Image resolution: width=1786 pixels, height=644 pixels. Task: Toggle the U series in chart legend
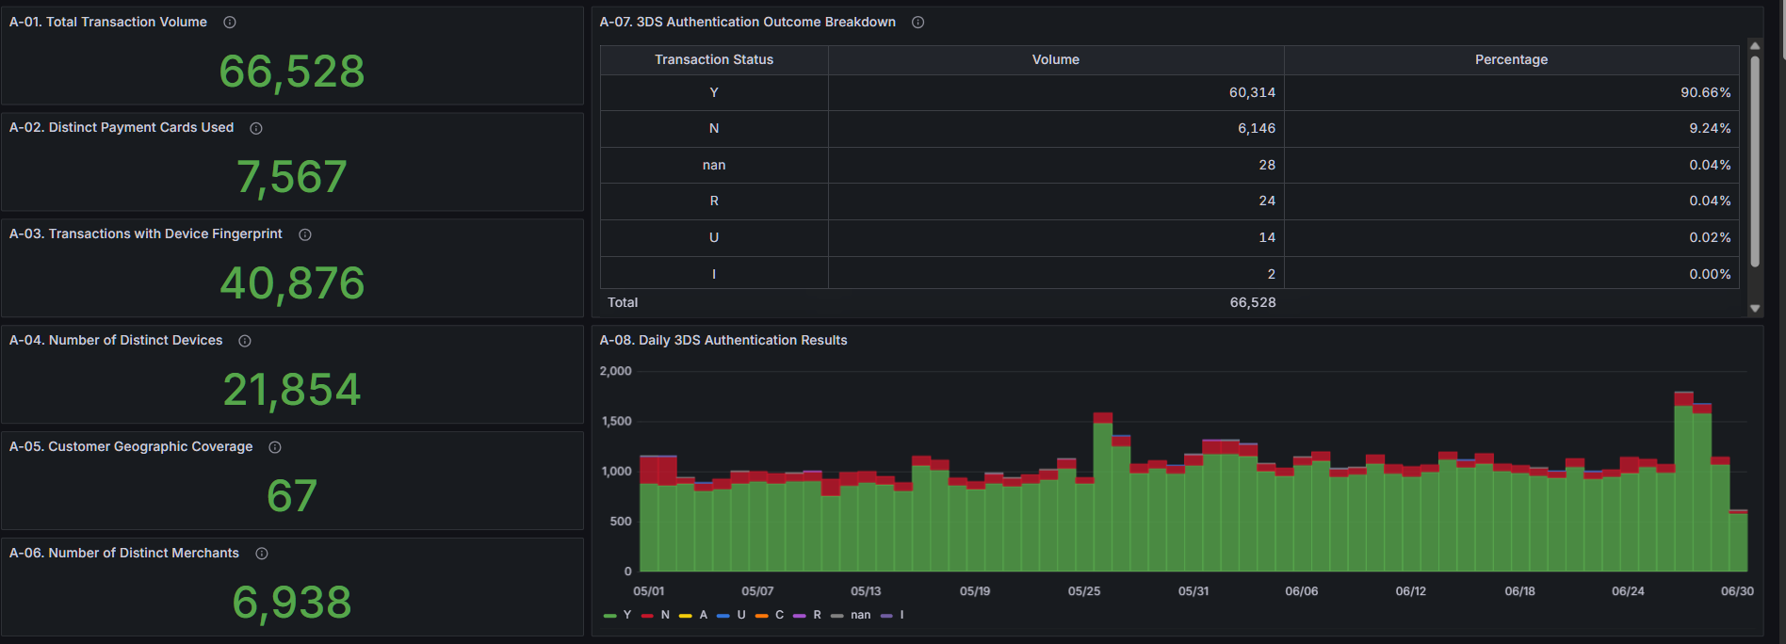click(741, 615)
